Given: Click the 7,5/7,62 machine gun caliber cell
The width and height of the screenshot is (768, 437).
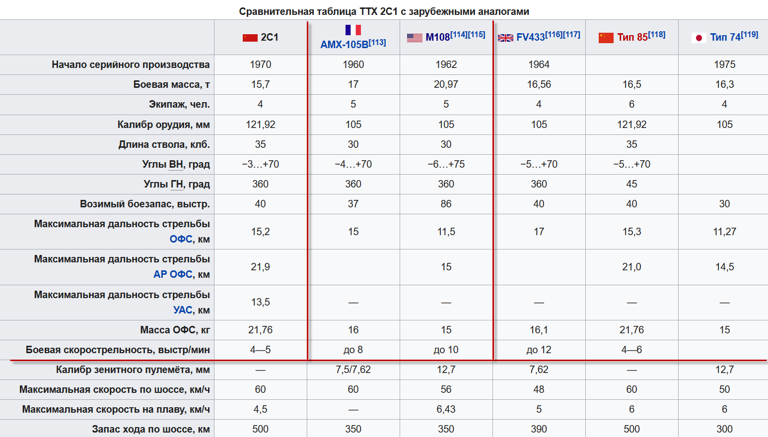Looking at the screenshot, I should click(353, 370).
